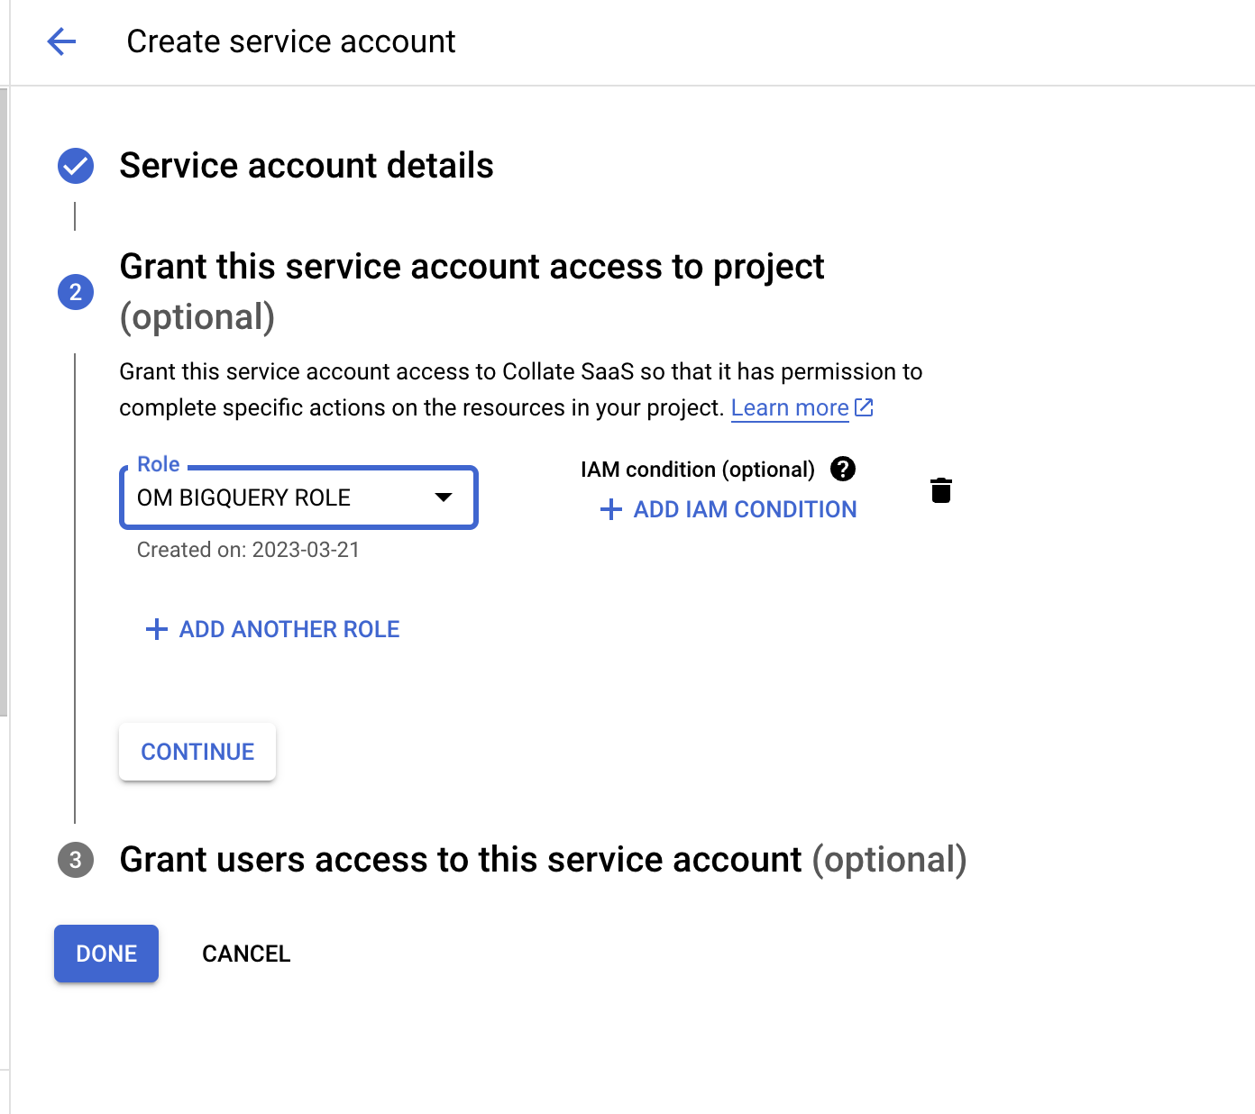Open the Role dropdown showing OM BIGQUERY ROLE

click(298, 498)
